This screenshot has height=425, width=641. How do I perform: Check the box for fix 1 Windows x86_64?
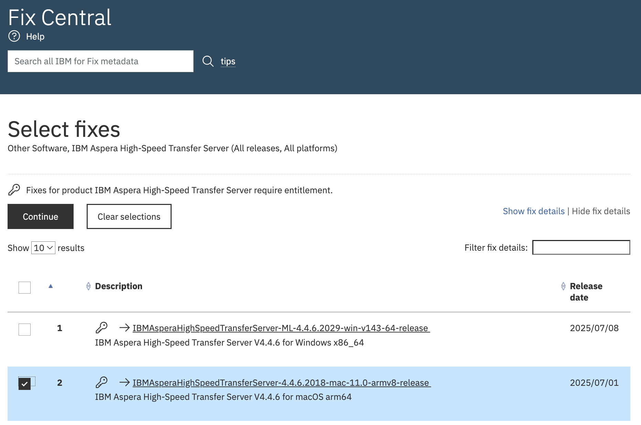coord(24,329)
